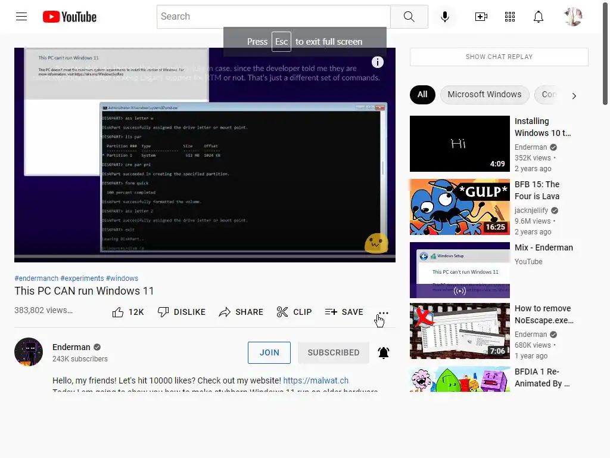The width and height of the screenshot is (610, 458).
Task: Select the All filter chip
Action: [x=422, y=95]
